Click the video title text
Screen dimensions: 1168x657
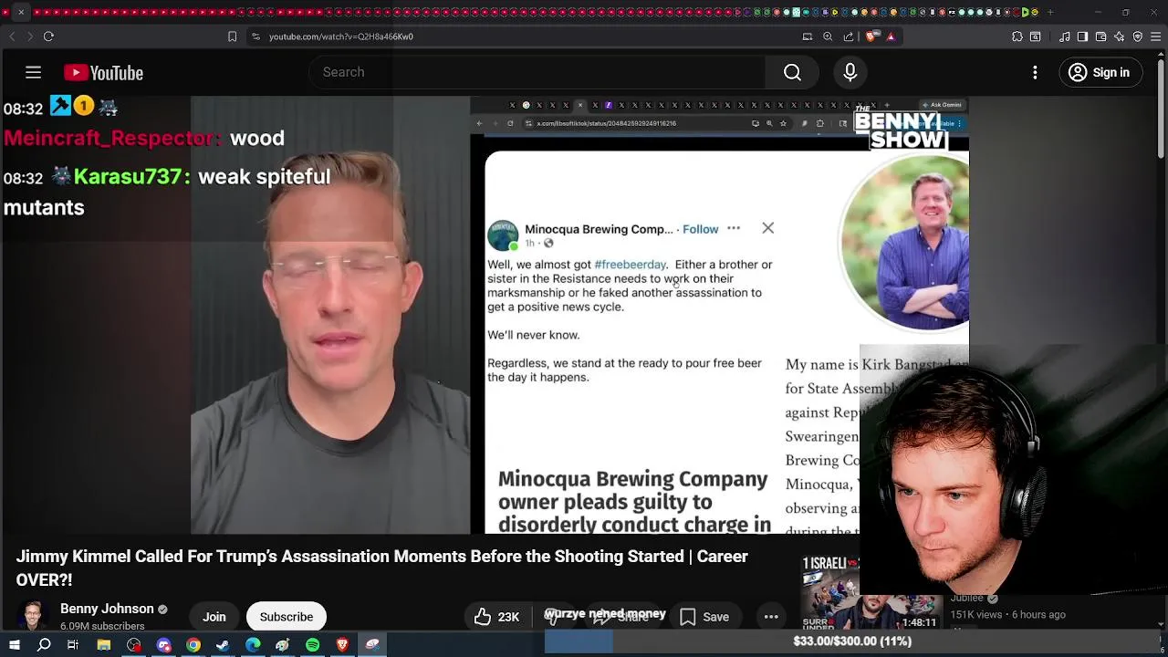pyautogui.click(x=381, y=568)
